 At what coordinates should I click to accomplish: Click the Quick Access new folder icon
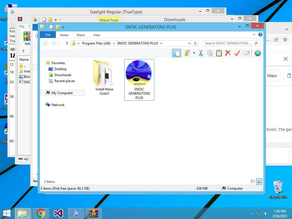(58, 27)
